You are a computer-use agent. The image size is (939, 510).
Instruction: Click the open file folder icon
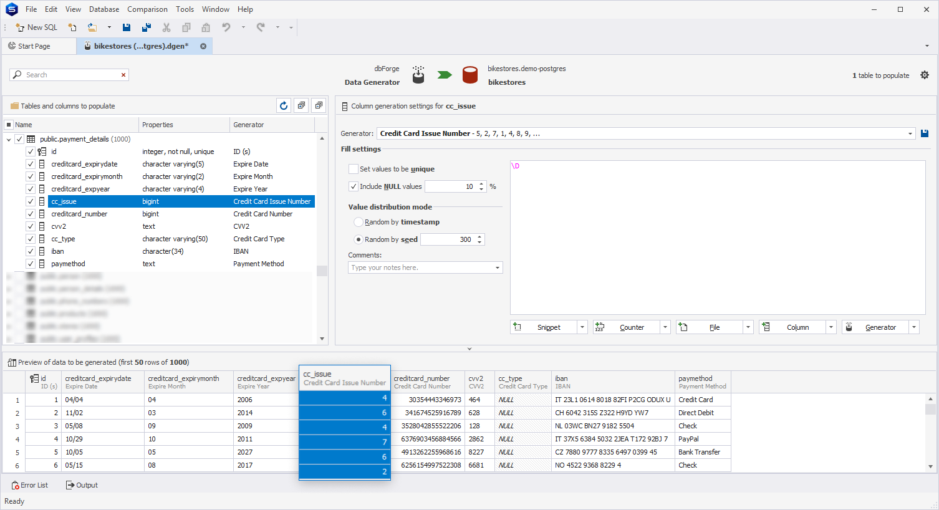(92, 27)
